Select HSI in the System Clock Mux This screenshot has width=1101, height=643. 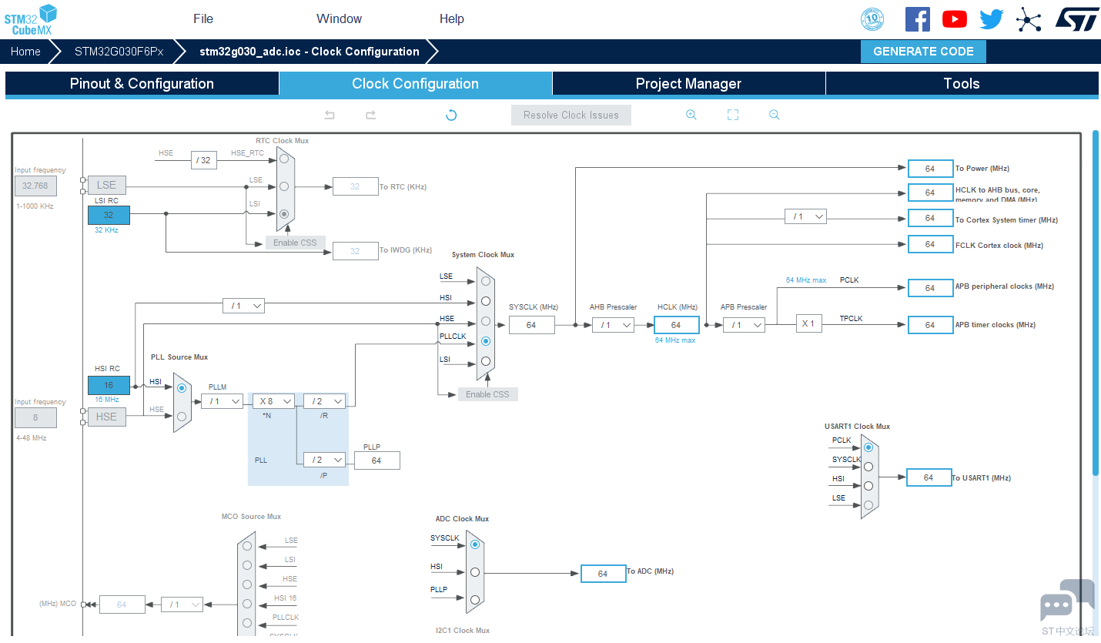pyautogui.click(x=486, y=301)
